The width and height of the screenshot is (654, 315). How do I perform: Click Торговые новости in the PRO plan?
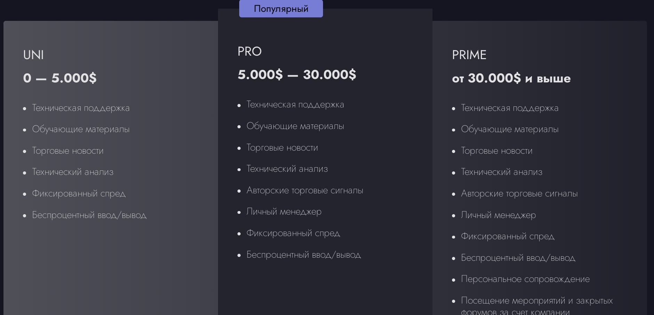tap(282, 148)
